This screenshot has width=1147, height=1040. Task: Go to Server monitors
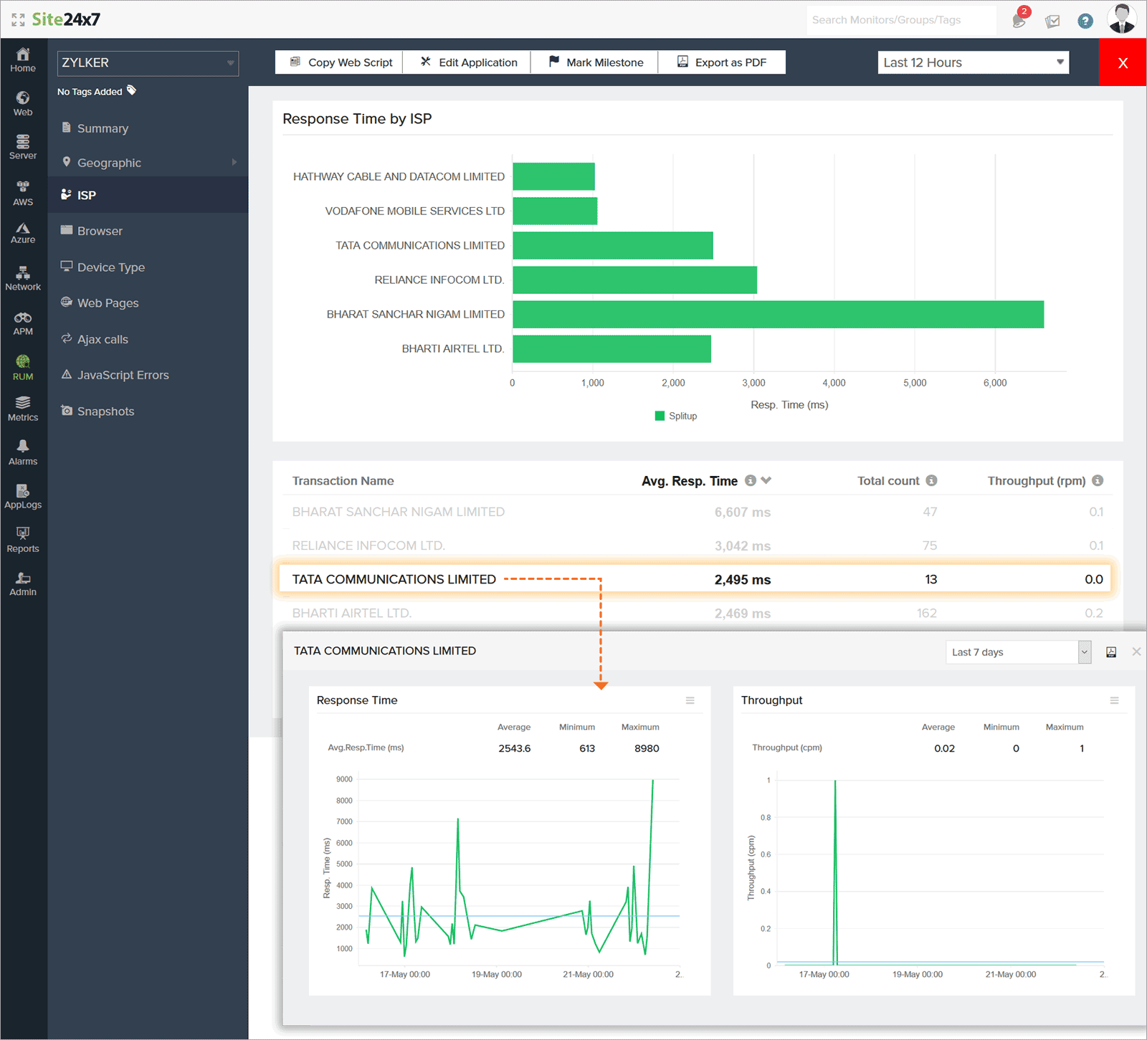(x=23, y=147)
